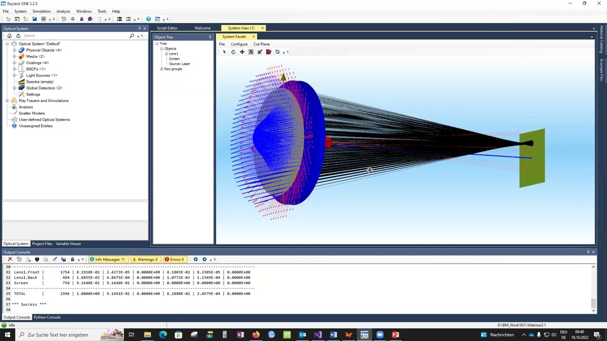This screenshot has width=607, height=341.
Task: Close the System Facets tab
Action: [253, 36]
